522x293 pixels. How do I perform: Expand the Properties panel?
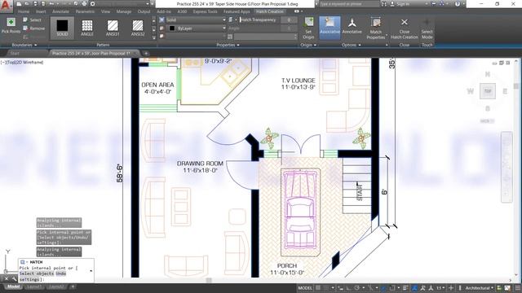click(228, 45)
